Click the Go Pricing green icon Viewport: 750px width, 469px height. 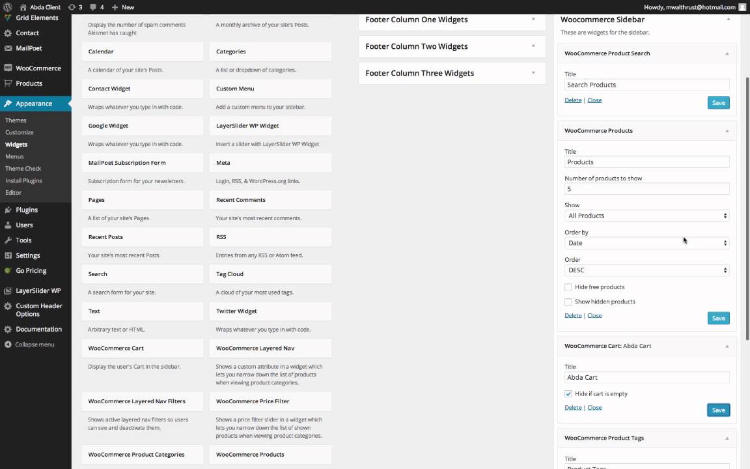click(8, 270)
